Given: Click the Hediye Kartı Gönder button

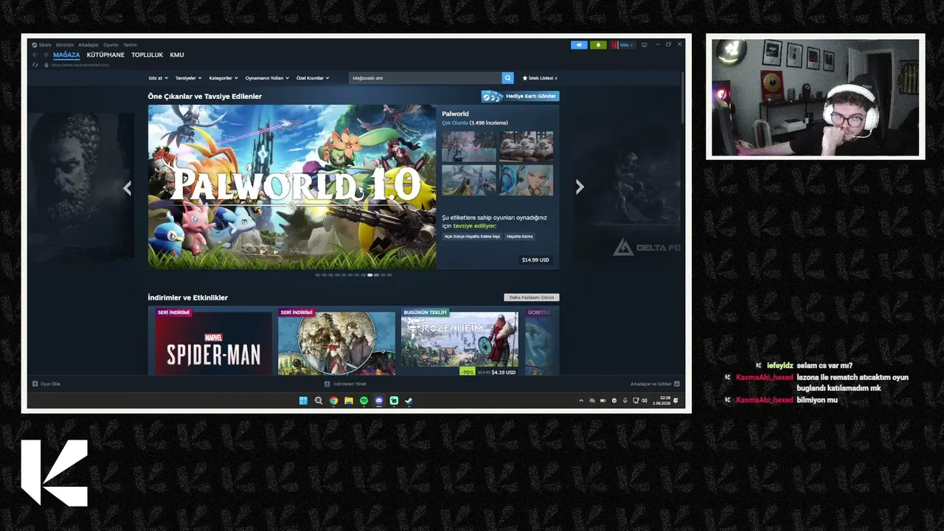Looking at the screenshot, I should (521, 96).
